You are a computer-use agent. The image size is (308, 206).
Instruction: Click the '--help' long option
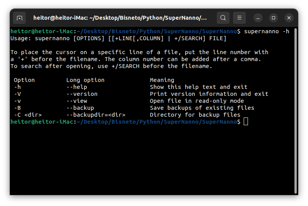[x=77, y=87]
